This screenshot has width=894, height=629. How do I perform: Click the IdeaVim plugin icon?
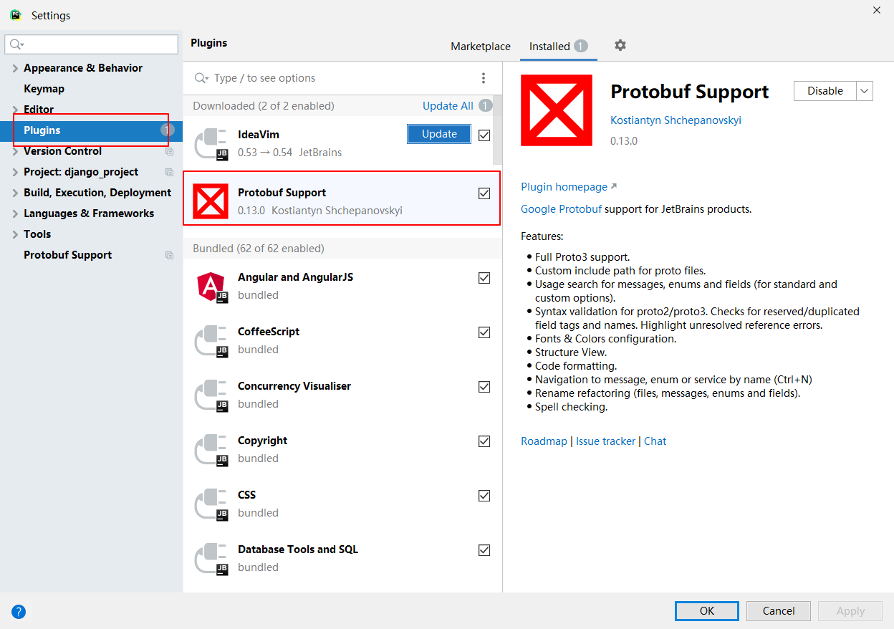pos(212,143)
